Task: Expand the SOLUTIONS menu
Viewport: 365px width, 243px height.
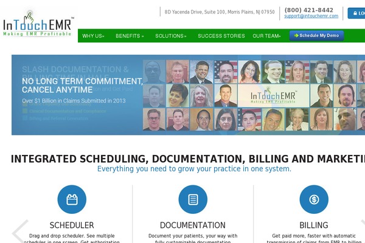Action: pos(170,36)
